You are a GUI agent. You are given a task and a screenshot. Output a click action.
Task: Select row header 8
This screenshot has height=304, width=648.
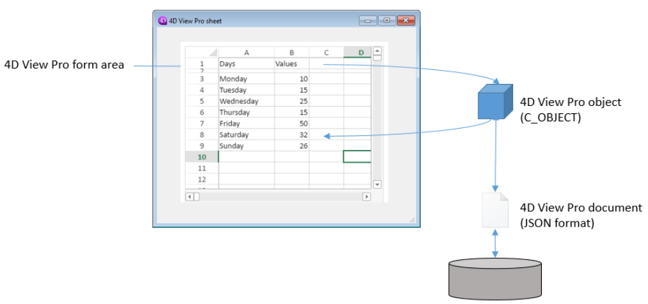pyautogui.click(x=202, y=135)
